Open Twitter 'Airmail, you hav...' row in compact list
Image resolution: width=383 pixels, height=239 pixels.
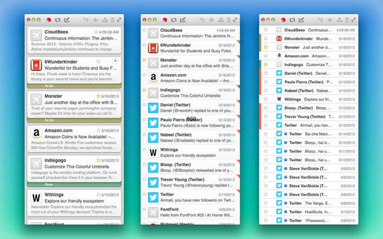point(309,125)
